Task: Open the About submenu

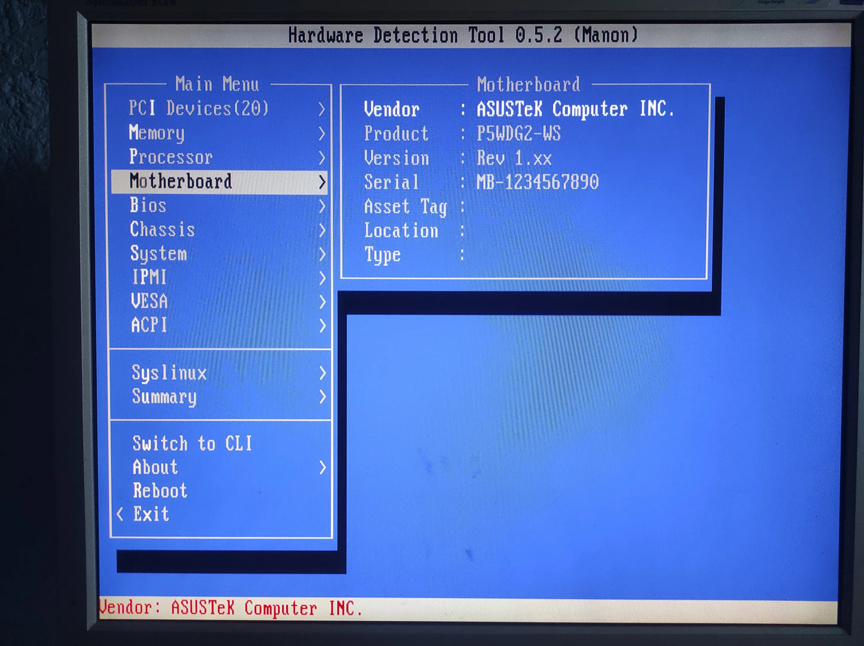Action: [x=221, y=467]
